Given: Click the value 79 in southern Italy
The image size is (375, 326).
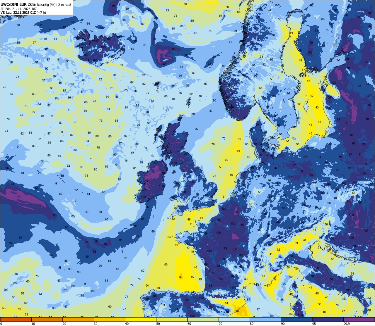Looking at the screenshot, I should 337,305.
